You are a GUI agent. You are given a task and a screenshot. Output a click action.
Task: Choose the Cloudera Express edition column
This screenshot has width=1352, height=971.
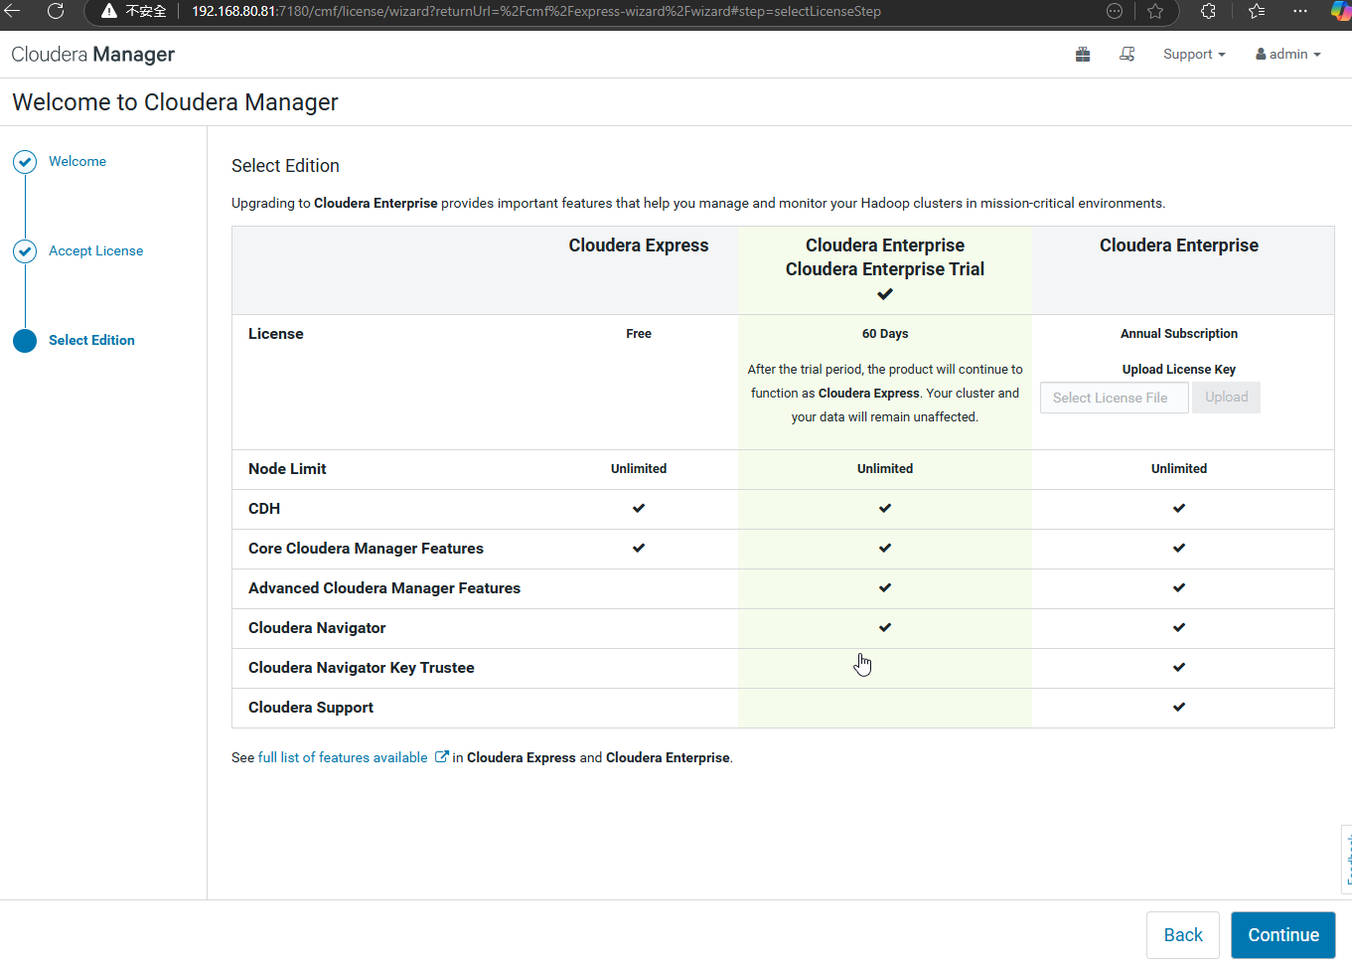[639, 245]
